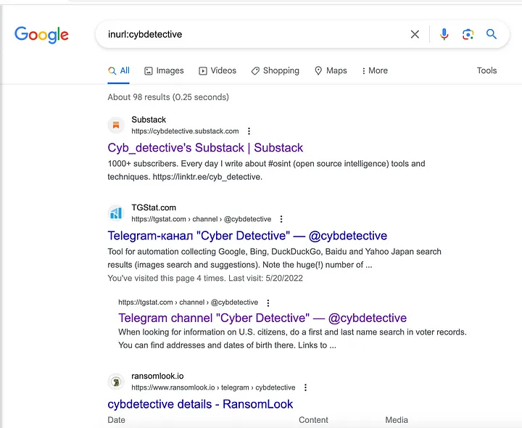Click the About 98 results text

pos(168,97)
